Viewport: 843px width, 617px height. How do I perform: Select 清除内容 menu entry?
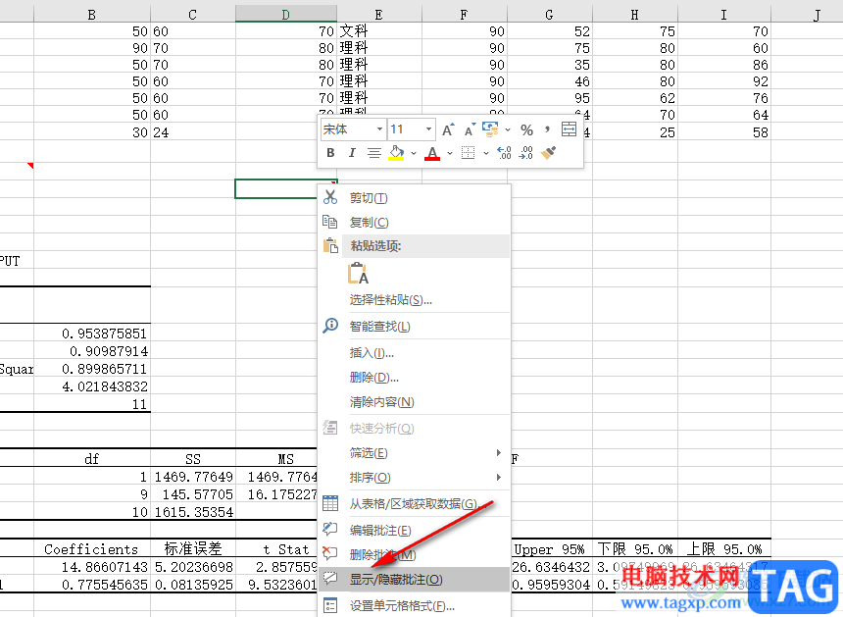pos(414,402)
